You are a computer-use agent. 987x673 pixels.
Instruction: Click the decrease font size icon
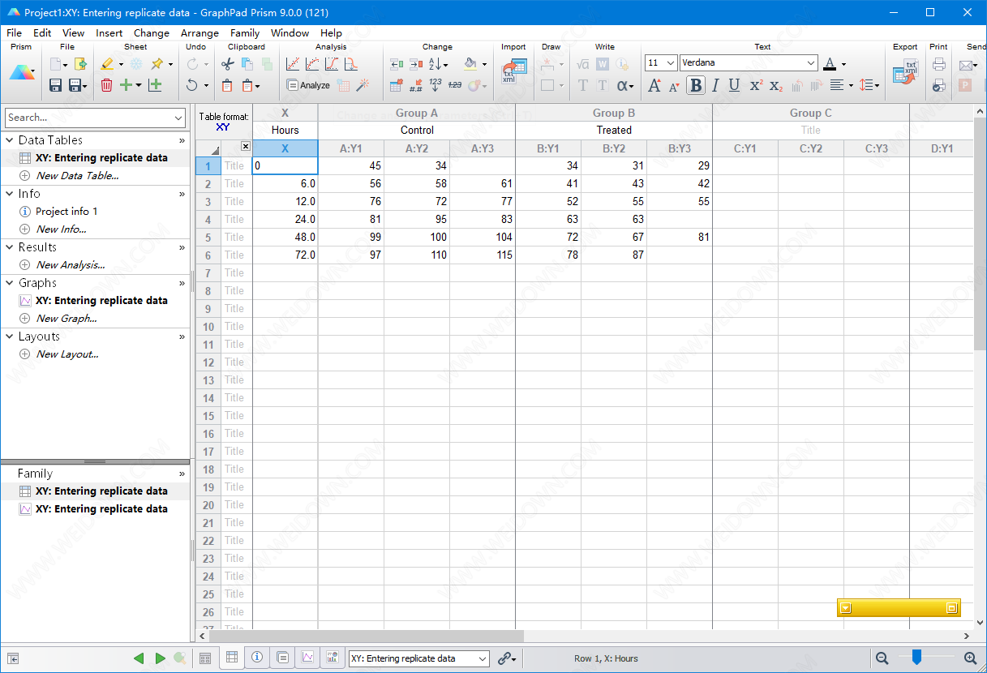674,86
